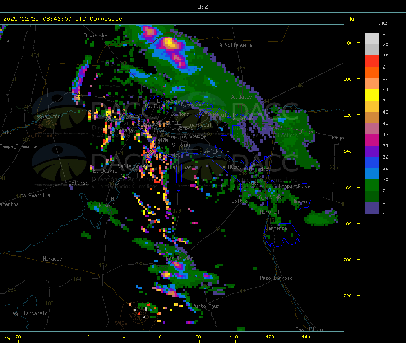Pick the light orange 54-57 dBZ legend swatch
The width and height of the screenshot is (406, 343).
(x=372, y=83)
